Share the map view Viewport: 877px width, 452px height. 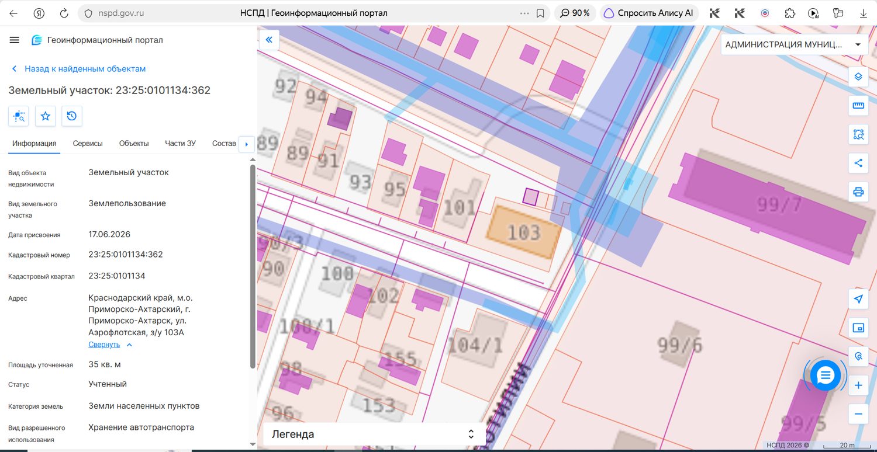click(858, 163)
